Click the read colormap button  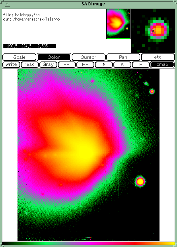coord(30,65)
